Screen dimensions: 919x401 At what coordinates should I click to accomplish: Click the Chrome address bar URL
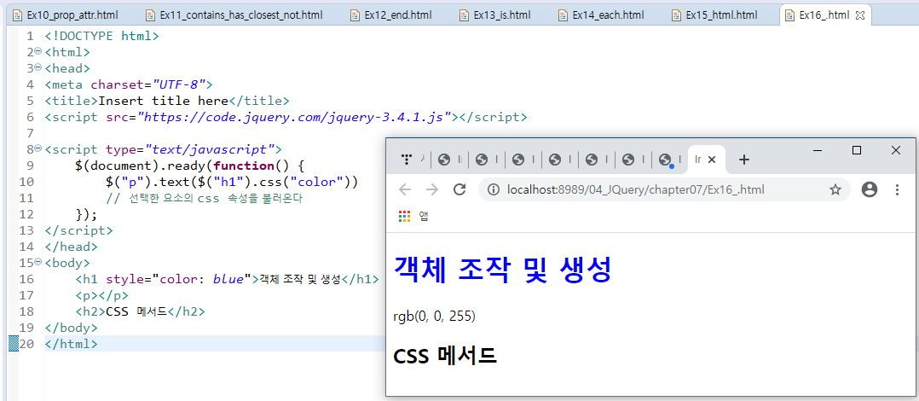tap(636, 189)
